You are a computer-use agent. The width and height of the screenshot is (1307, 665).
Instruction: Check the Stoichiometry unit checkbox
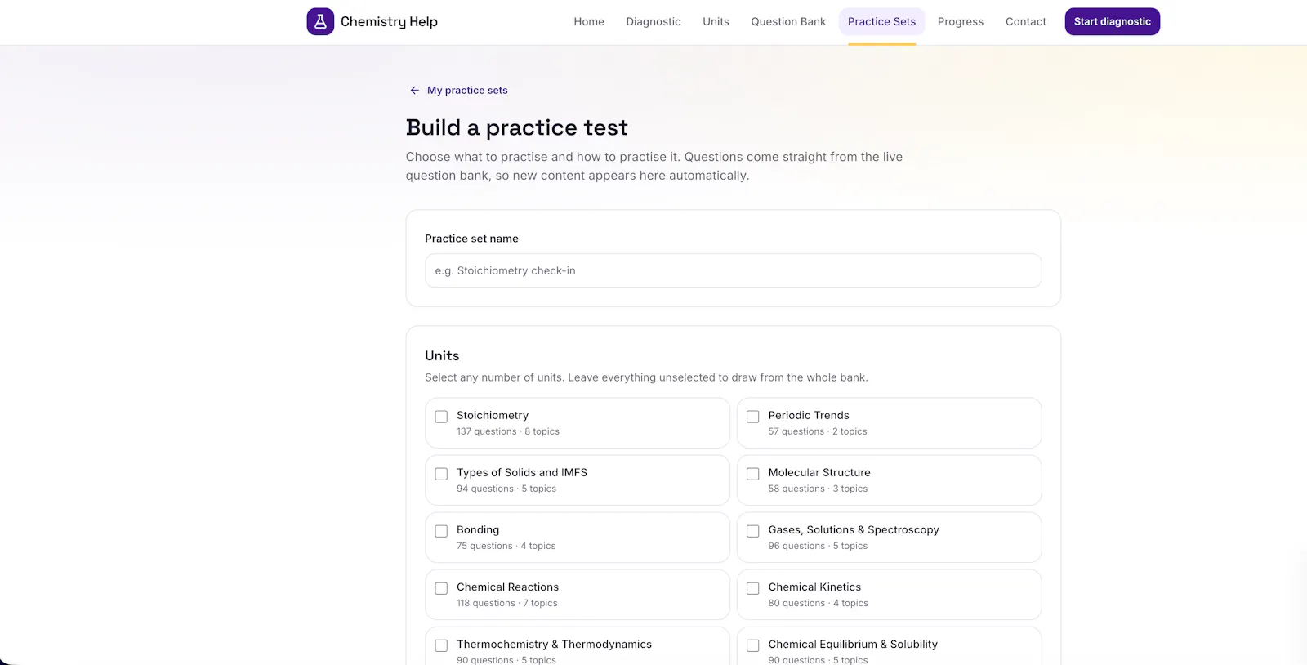[441, 417]
